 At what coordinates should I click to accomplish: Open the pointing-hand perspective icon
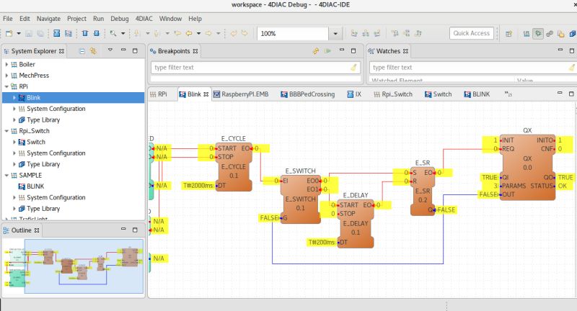click(561, 34)
